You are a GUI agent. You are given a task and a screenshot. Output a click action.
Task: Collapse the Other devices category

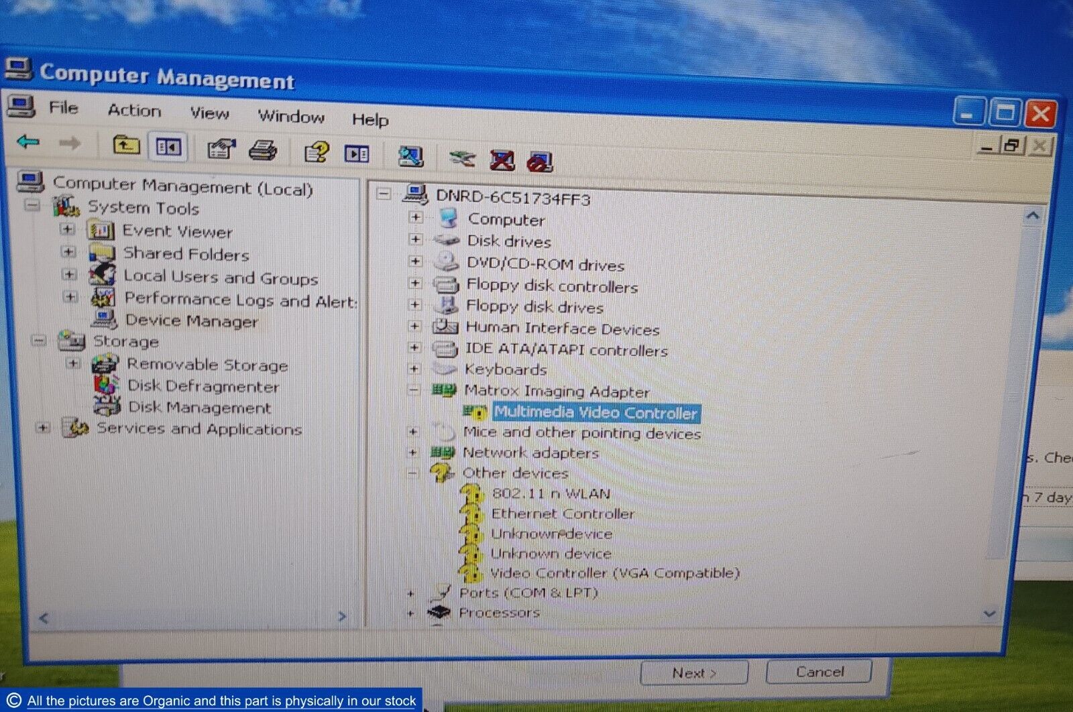[413, 473]
